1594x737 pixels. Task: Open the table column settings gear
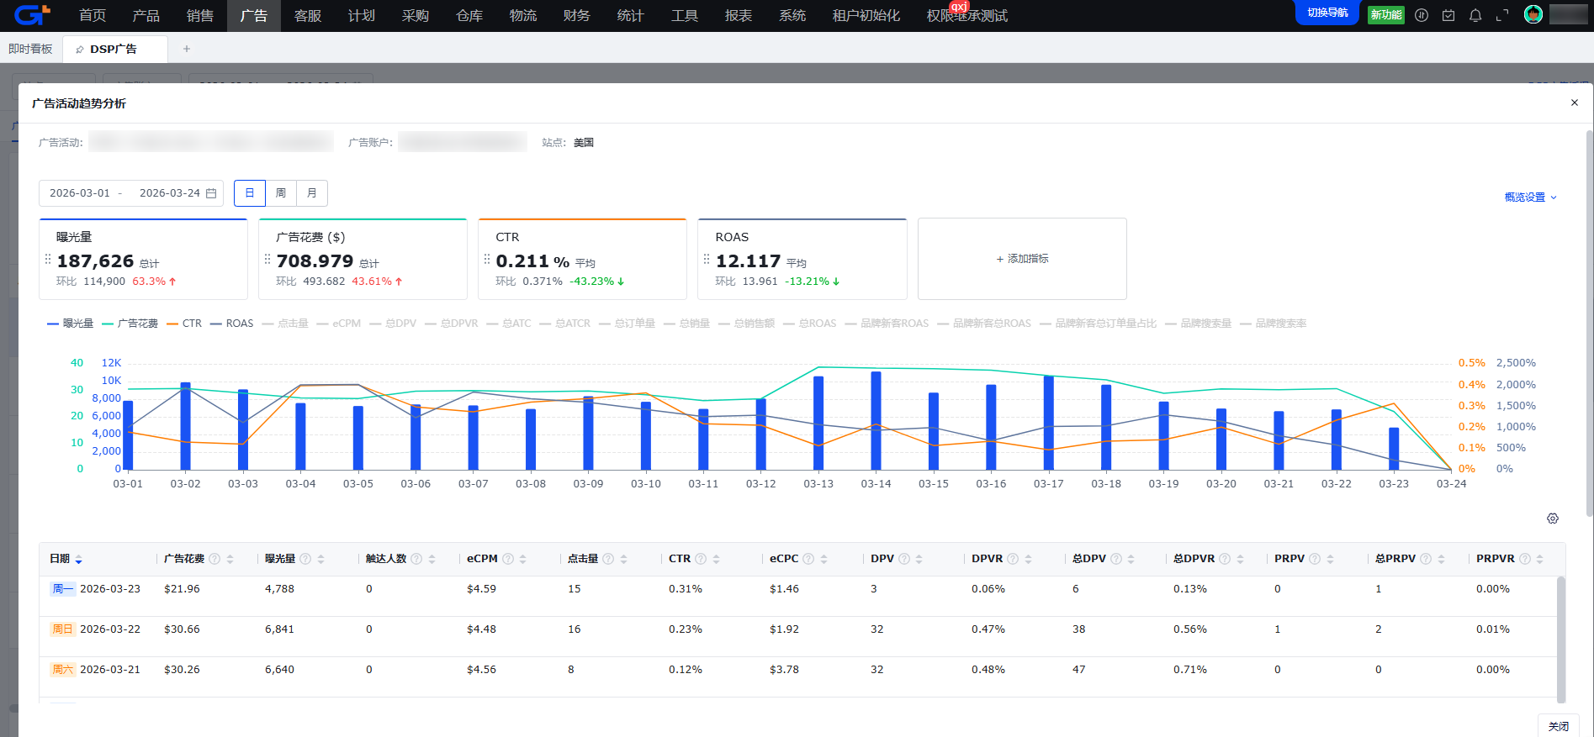pos(1552,519)
